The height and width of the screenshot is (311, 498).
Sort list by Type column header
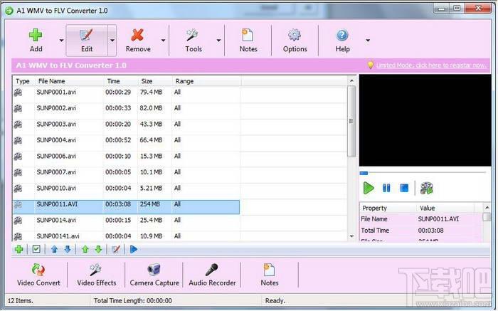point(23,81)
